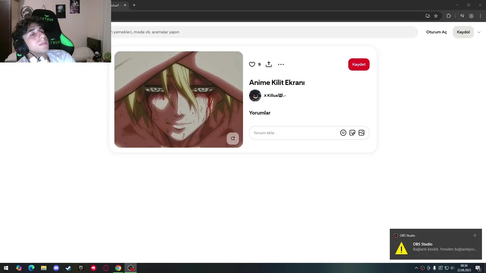Click the Anime Kilit Ekranı title
Screen dimensions: 486x273
click(277, 83)
